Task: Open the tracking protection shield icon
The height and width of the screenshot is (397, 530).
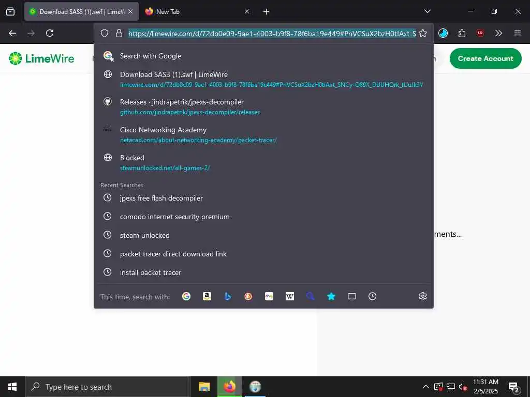Action: click(105, 33)
